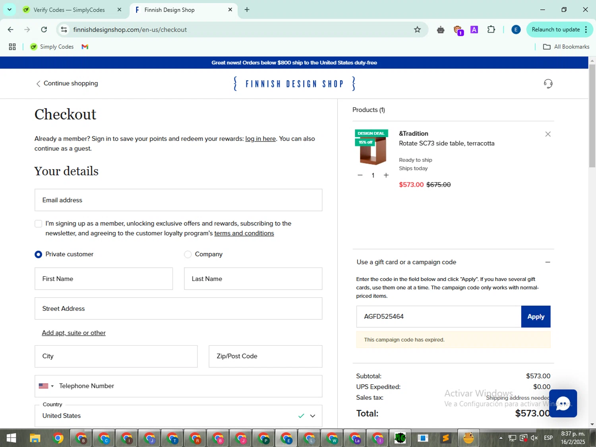The width and height of the screenshot is (596, 447).
Task: Decrease product quantity with minus button
Action: point(360,175)
